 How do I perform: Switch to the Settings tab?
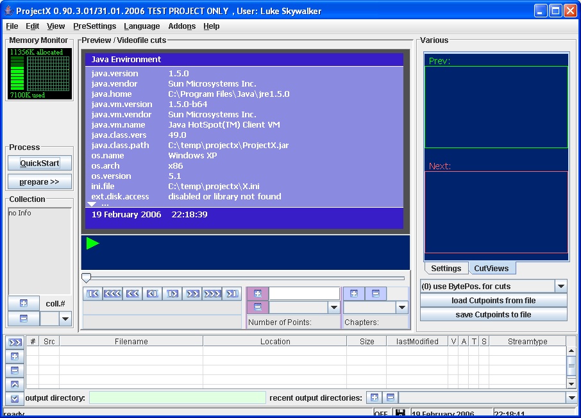[446, 268]
